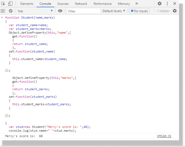185x147 pixels.
Task: Open the Default levels dropdown
Action: pyautogui.click(x=114, y=11)
